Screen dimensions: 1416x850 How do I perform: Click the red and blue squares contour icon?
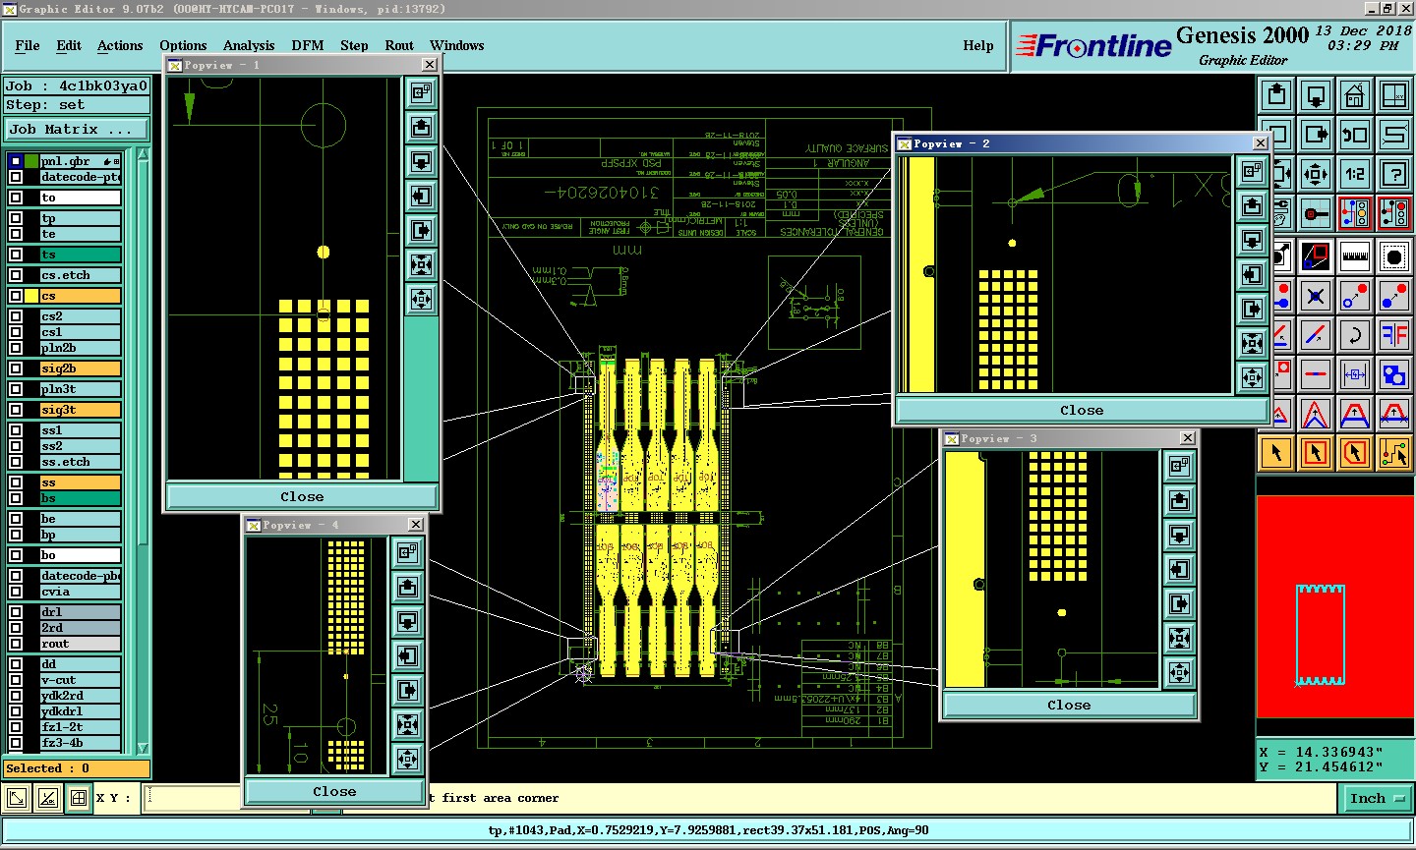click(x=1316, y=256)
